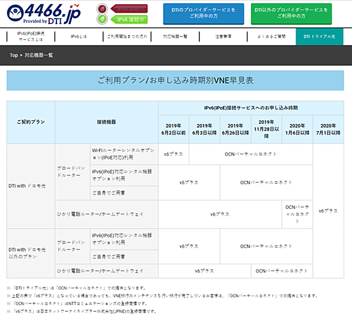Click the green IPv6 status light
The image size is (352, 319).
pyautogui.click(x=102, y=19)
